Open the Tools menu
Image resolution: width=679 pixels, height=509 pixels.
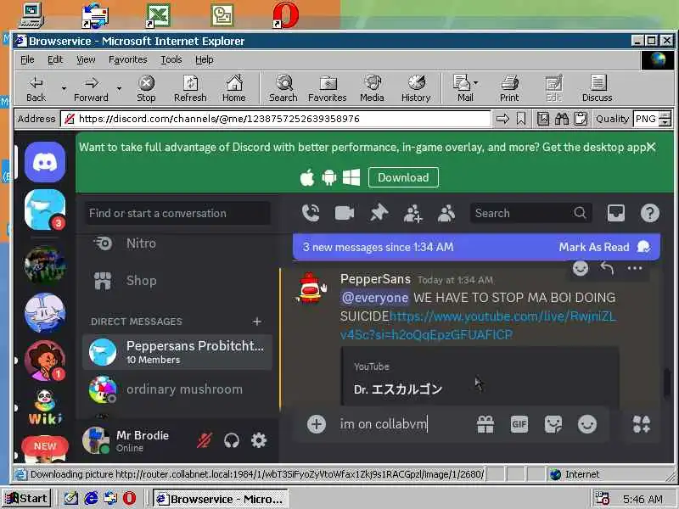(x=171, y=59)
